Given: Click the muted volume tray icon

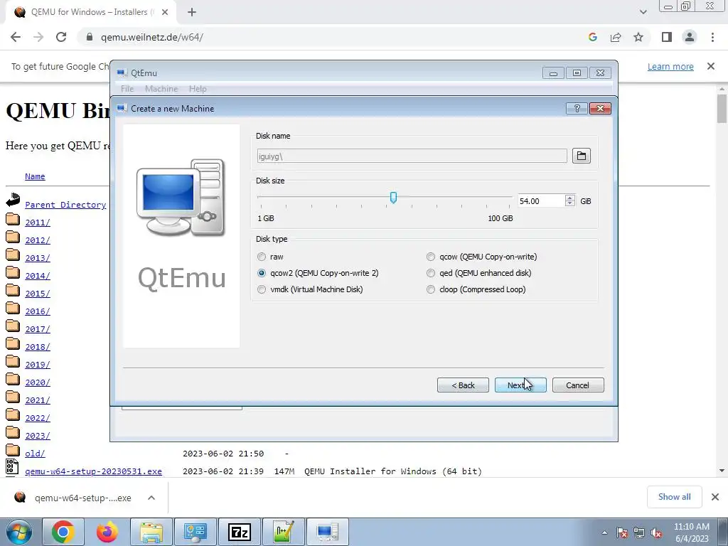Looking at the screenshot, I should [656, 533].
